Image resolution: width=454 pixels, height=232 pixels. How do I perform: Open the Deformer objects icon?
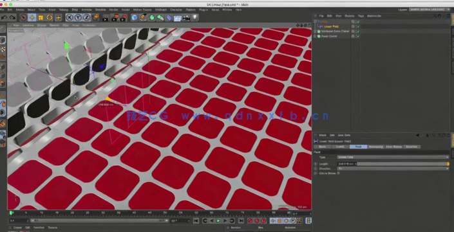169,17
